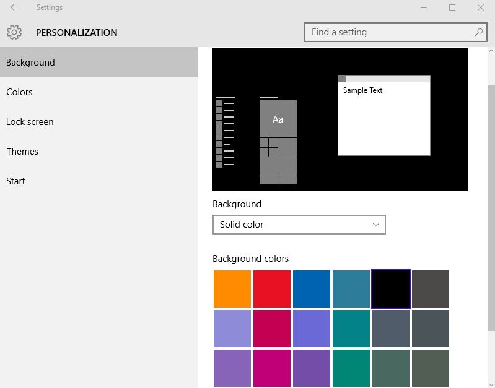Expand the Solid color background dropdown
The width and height of the screenshot is (495, 388).
point(299,225)
